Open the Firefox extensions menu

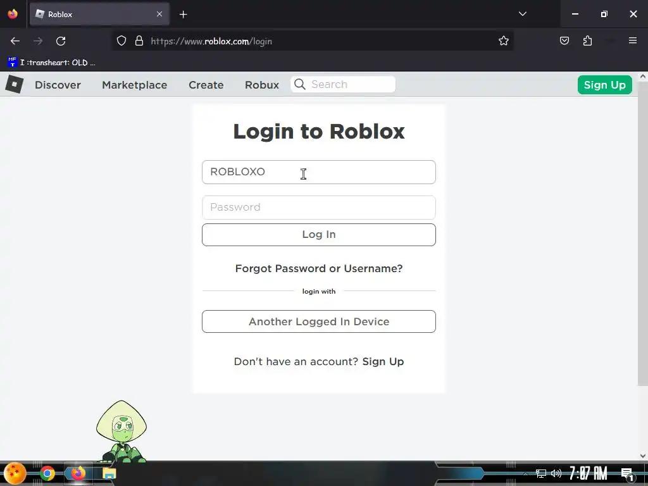pos(587,41)
